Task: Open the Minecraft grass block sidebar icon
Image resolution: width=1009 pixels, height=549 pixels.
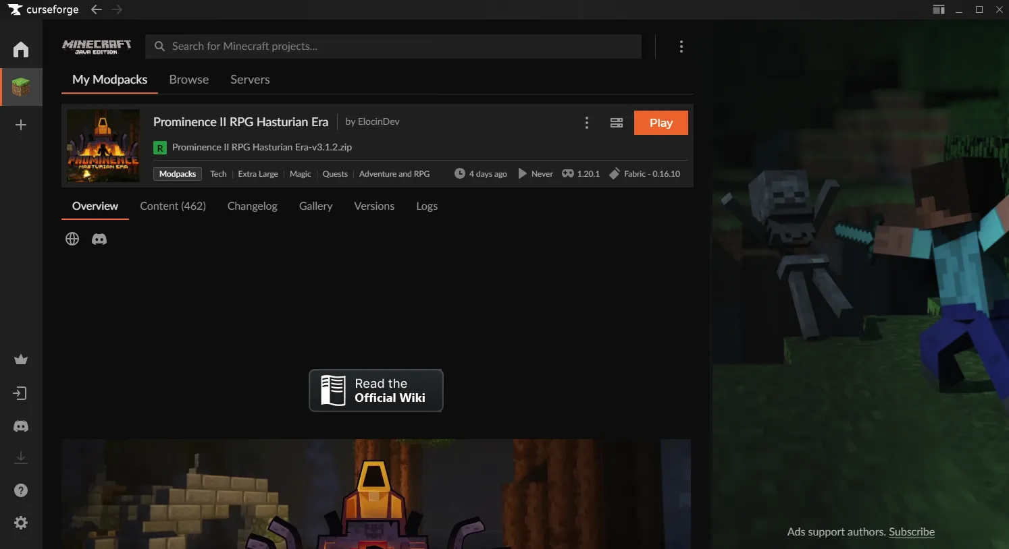Action: pos(20,86)
